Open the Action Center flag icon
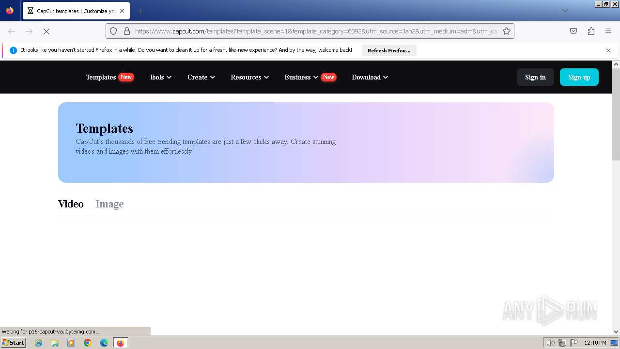The width and height of the screenshot is (620, 349). [x=574, y=343]
